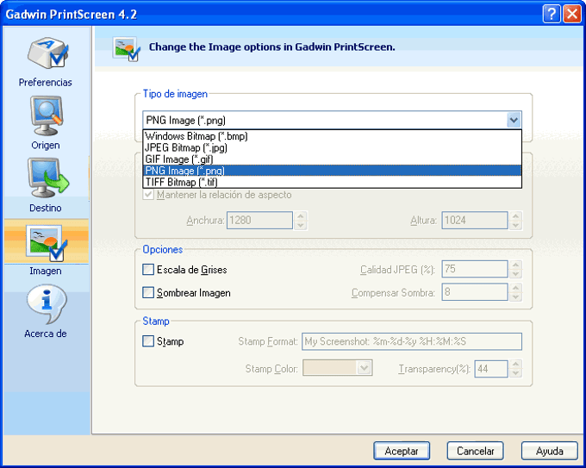Image resolution: width=586 pixels, height=468 pixels.
Task: Enable the Stamp checkbox
Action: (148, 341)
